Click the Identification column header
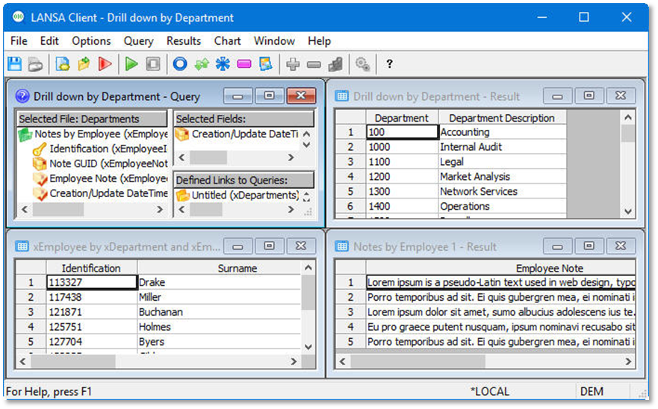Viewport: 658px width, 409px height. click(x=91, y=268)
